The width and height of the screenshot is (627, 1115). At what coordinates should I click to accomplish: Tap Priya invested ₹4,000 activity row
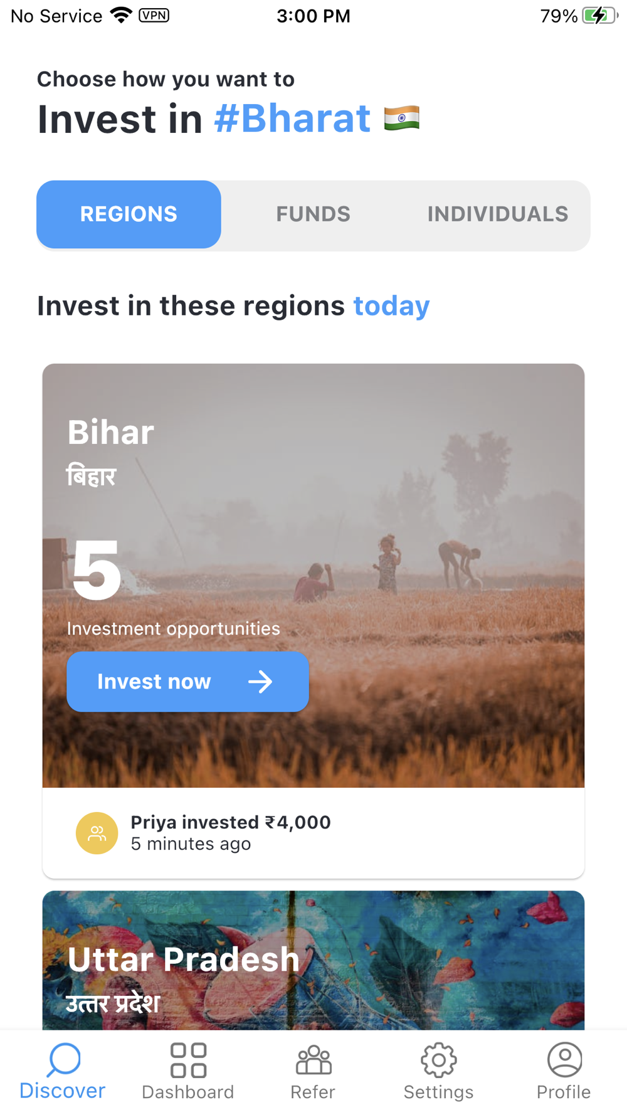(x=230, y=833)
